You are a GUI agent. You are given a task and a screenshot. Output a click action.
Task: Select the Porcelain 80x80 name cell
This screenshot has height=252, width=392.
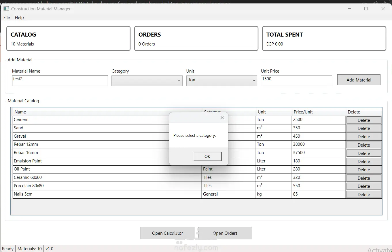(107, 186)
